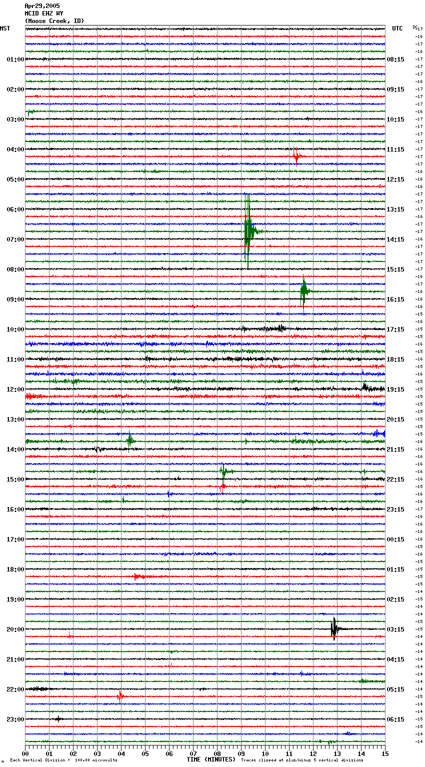
Task: Click the green event just above 14:00 trace
Action: tap(130, 440)
